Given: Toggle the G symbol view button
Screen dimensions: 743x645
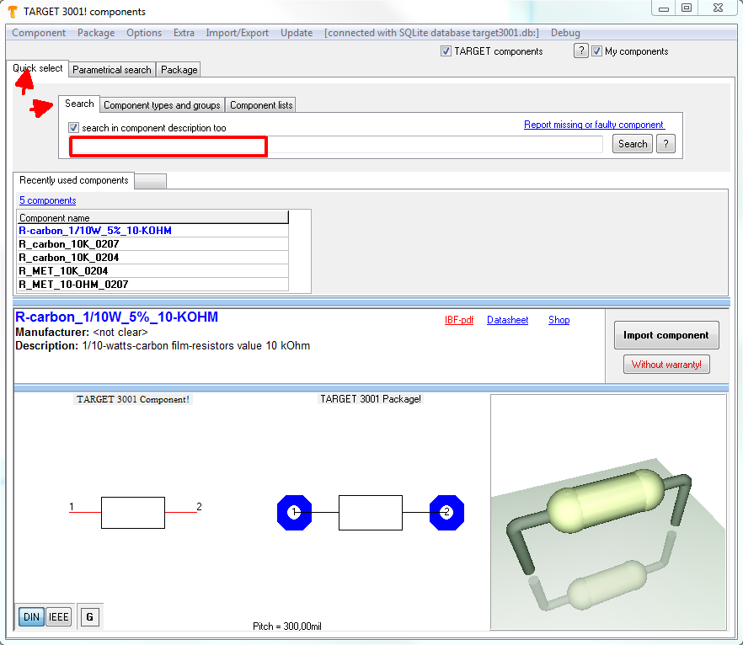Looking at the screenshot, I should [x=90, y=617].
